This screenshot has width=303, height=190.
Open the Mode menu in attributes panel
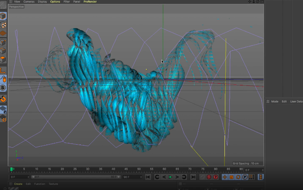274,101
